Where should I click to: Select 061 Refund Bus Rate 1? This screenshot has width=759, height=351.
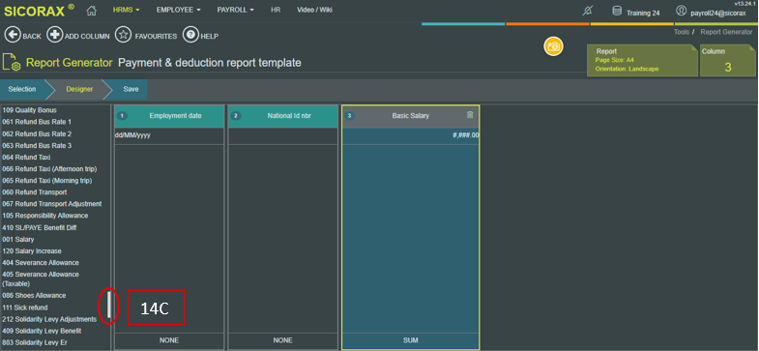point(37,122)
